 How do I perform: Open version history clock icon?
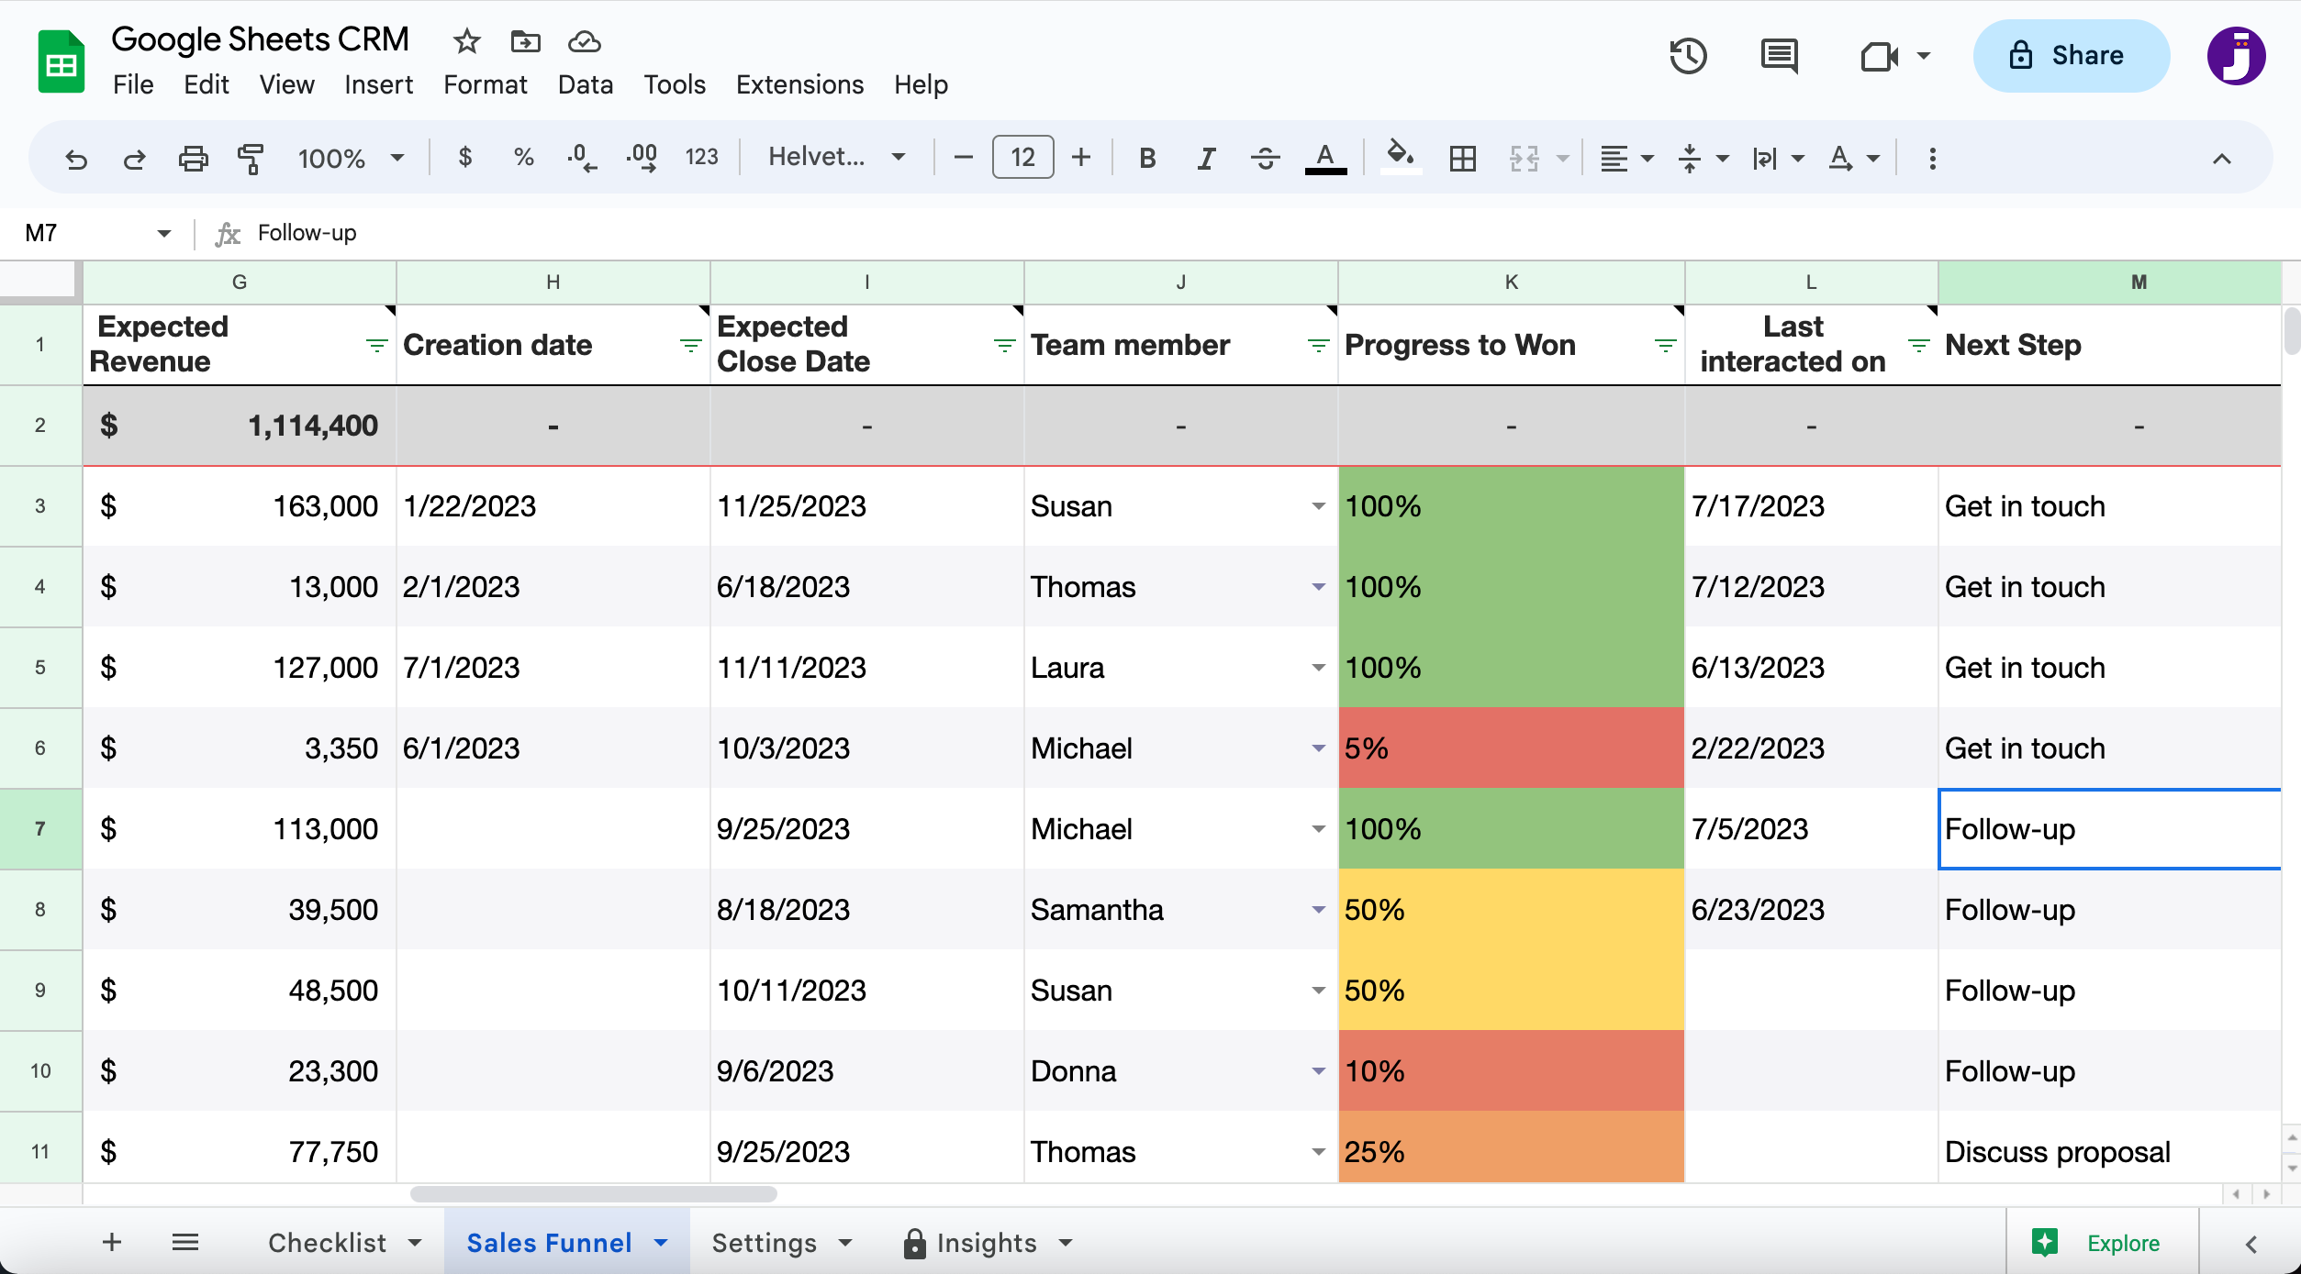[1687, 56]
